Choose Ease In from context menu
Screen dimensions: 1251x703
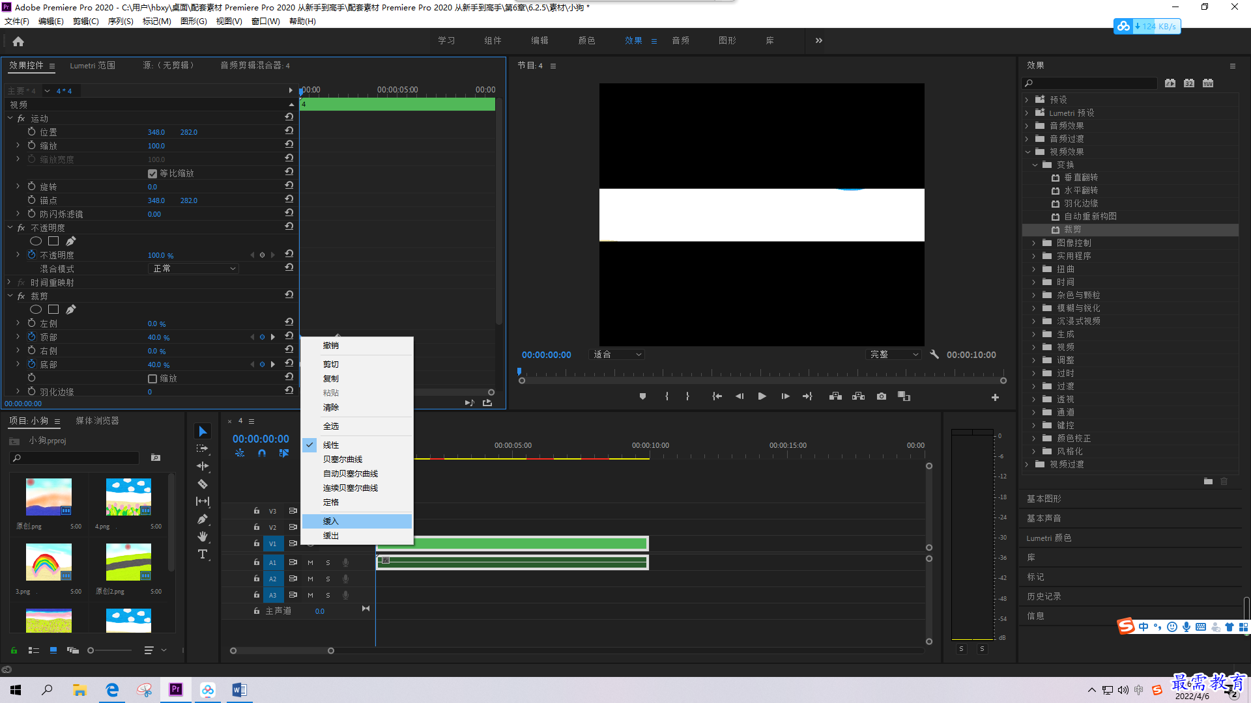pos(357,521)
